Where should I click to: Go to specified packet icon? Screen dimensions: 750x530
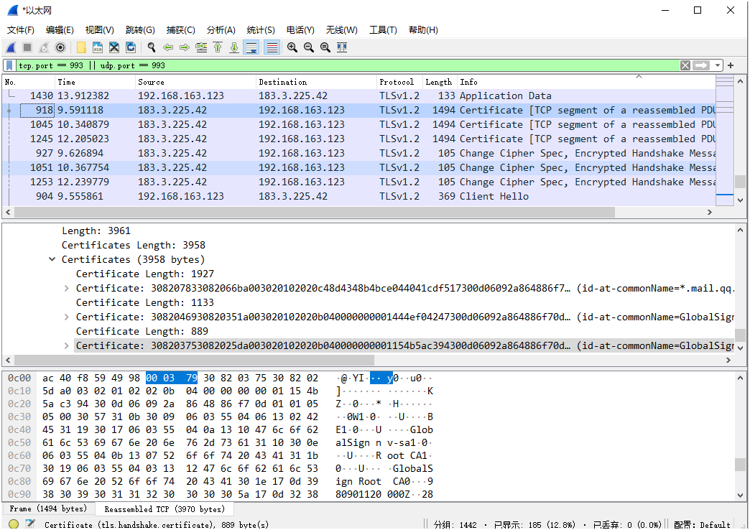click(x=201, y=47)
